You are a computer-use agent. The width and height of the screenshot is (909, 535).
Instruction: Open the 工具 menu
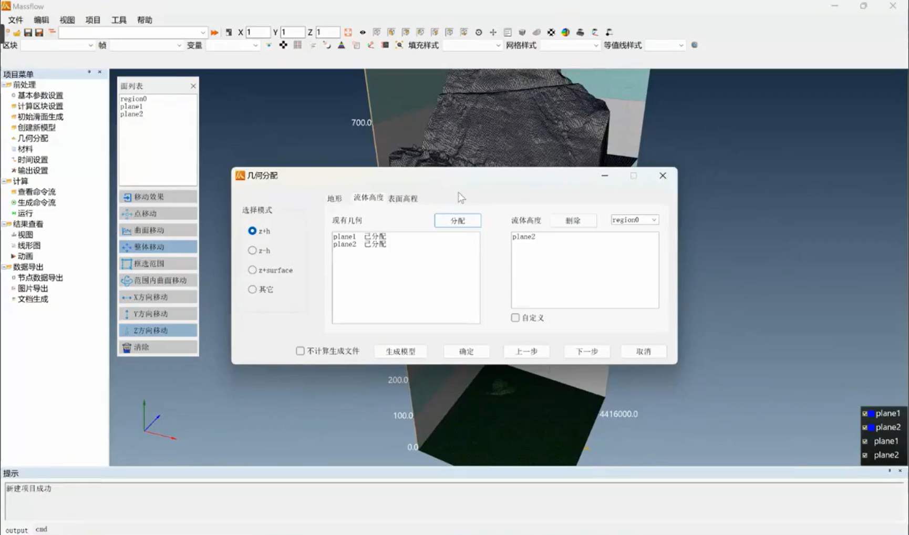119,20
